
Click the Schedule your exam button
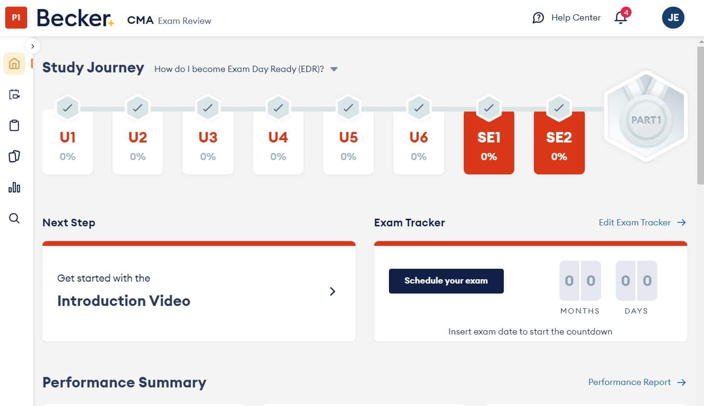[x=446, y=281]
